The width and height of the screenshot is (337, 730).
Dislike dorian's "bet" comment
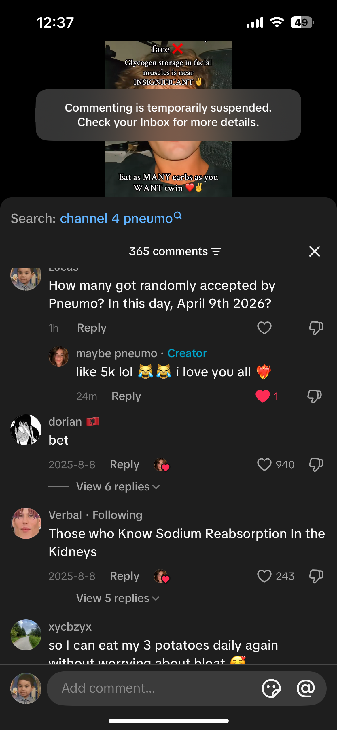[316, 464]
